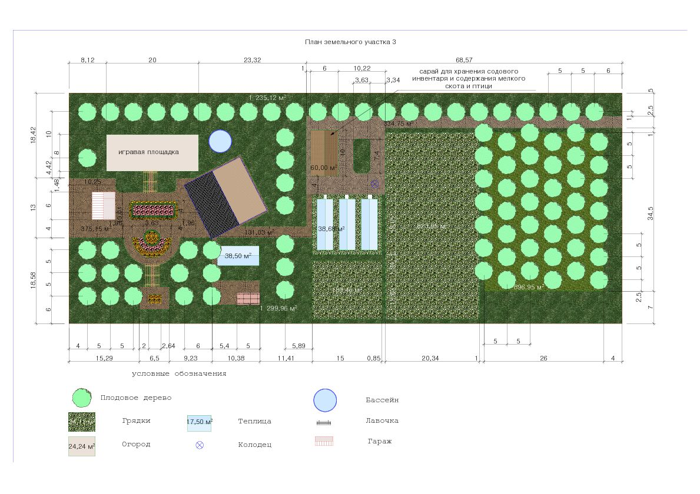Click the bottom dimension 11,41

click(x=286, y=358)
